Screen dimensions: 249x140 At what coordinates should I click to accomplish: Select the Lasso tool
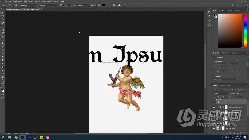click(2, 20)
